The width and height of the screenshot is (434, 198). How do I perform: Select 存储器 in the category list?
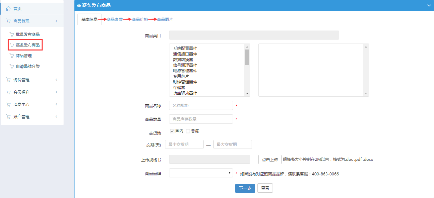(179, 88)
